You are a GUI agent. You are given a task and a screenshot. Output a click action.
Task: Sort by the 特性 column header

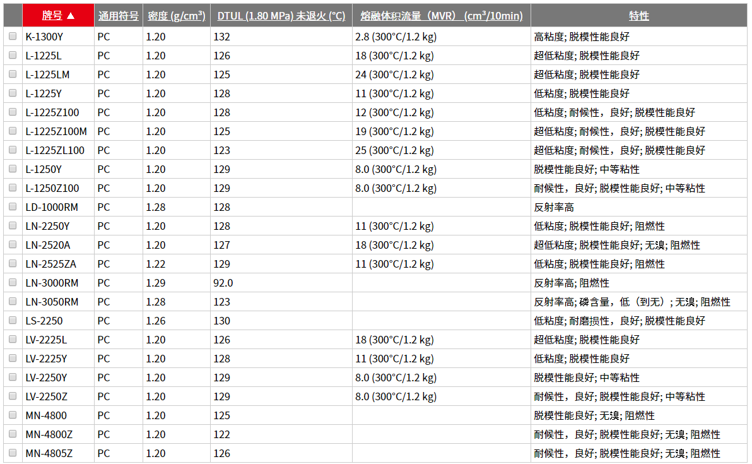638,16
